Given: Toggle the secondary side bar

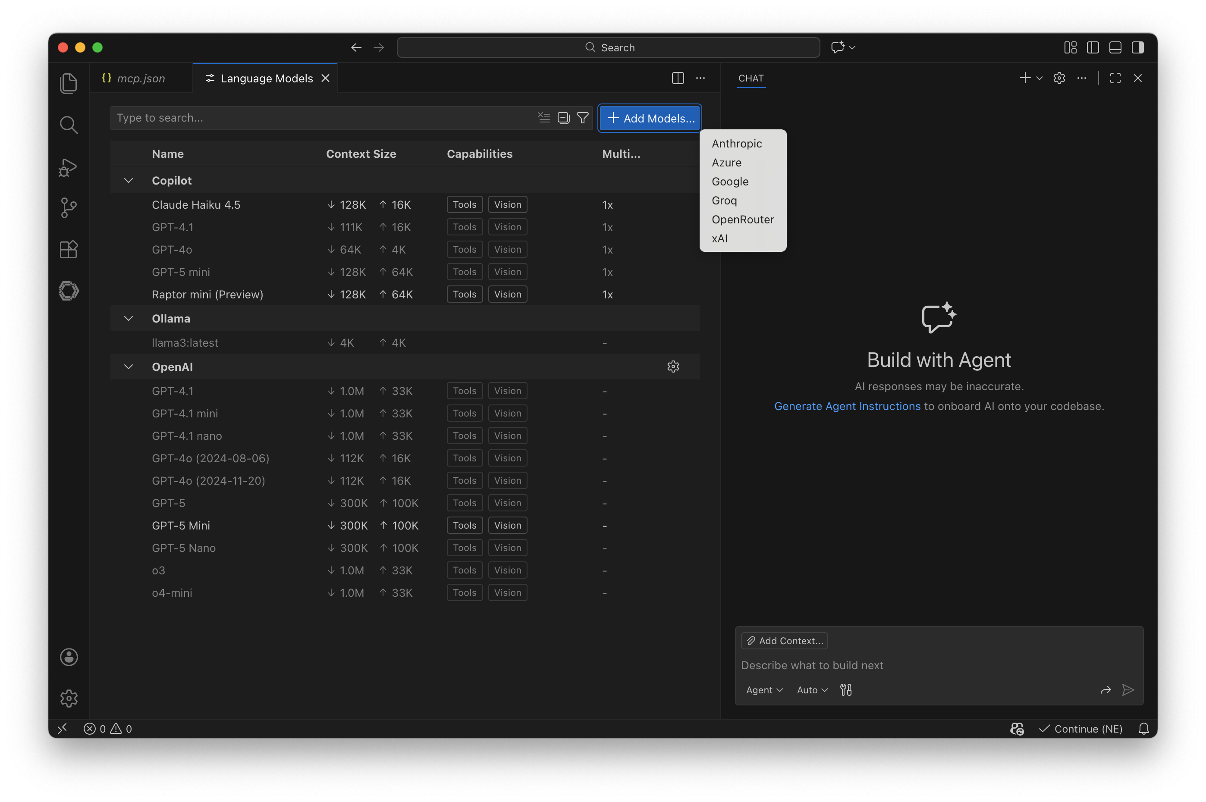Looking at the screenshot, I should pyautogui.click(x=1138, y=47).
